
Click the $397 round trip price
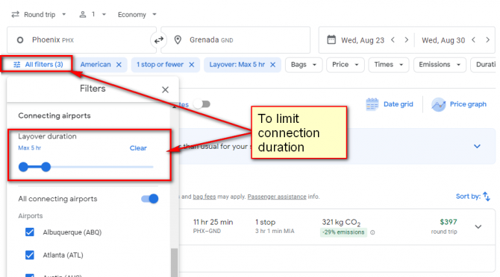[449, 222]
